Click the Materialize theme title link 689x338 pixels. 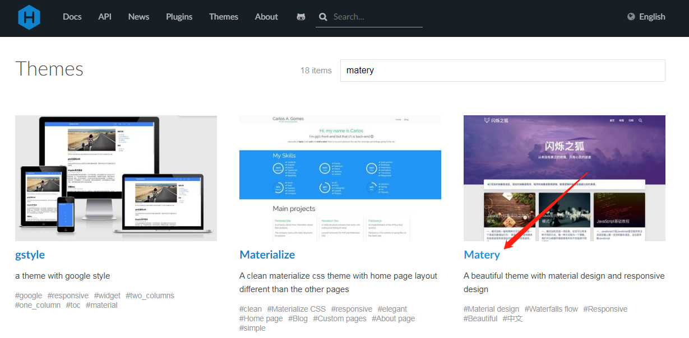tap(267, 255)
